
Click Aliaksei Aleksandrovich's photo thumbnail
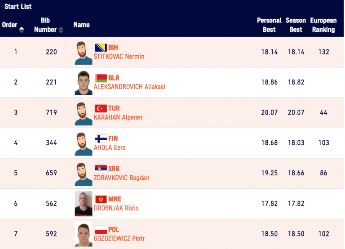83,83
